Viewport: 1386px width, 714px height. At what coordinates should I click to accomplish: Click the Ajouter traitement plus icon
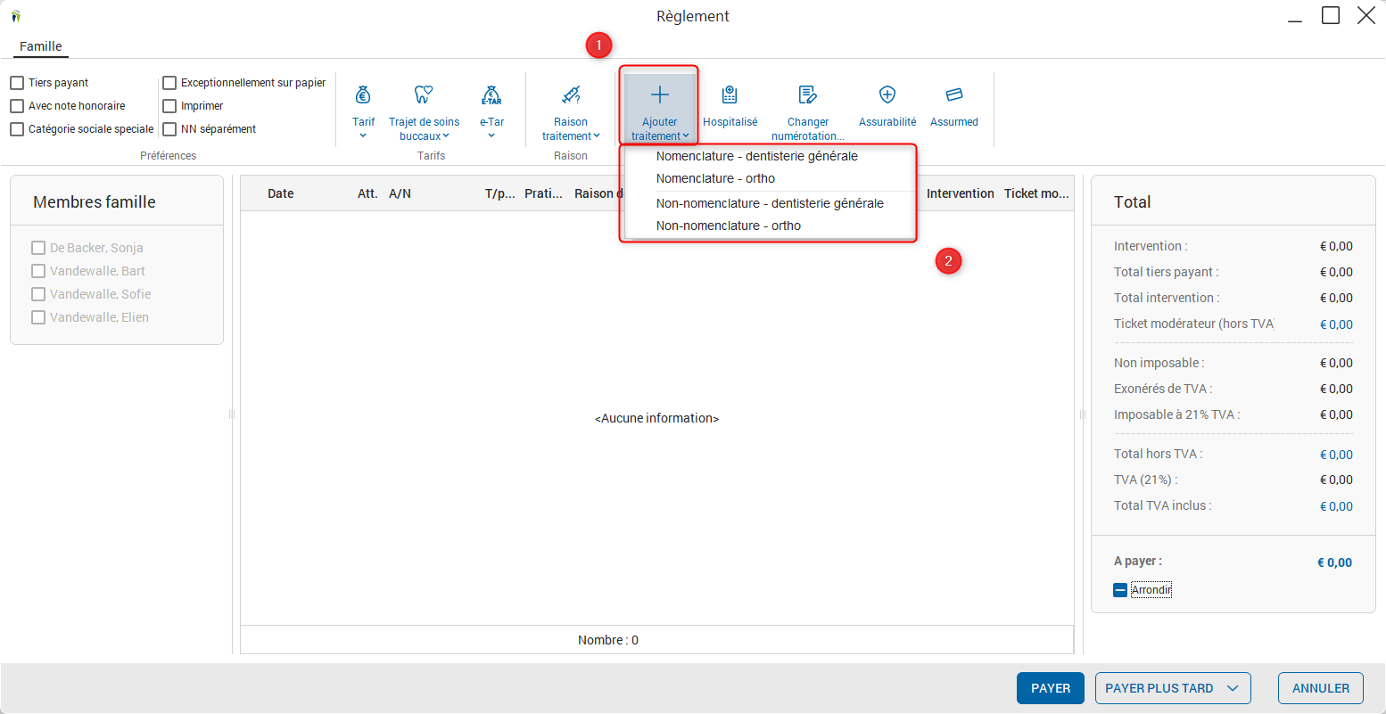660,94
